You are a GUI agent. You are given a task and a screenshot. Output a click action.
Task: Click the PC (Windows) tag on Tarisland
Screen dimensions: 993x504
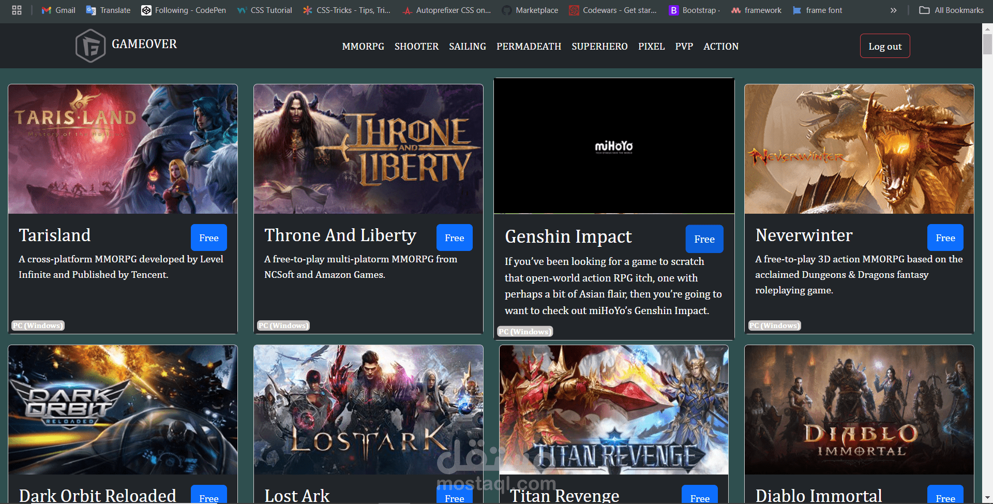(x=38, y=325)
